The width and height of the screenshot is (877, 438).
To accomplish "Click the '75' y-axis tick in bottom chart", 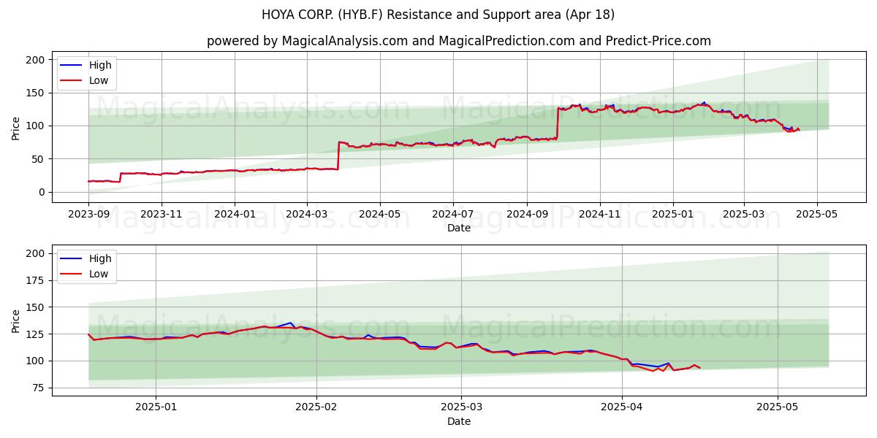I will (39, 388).
